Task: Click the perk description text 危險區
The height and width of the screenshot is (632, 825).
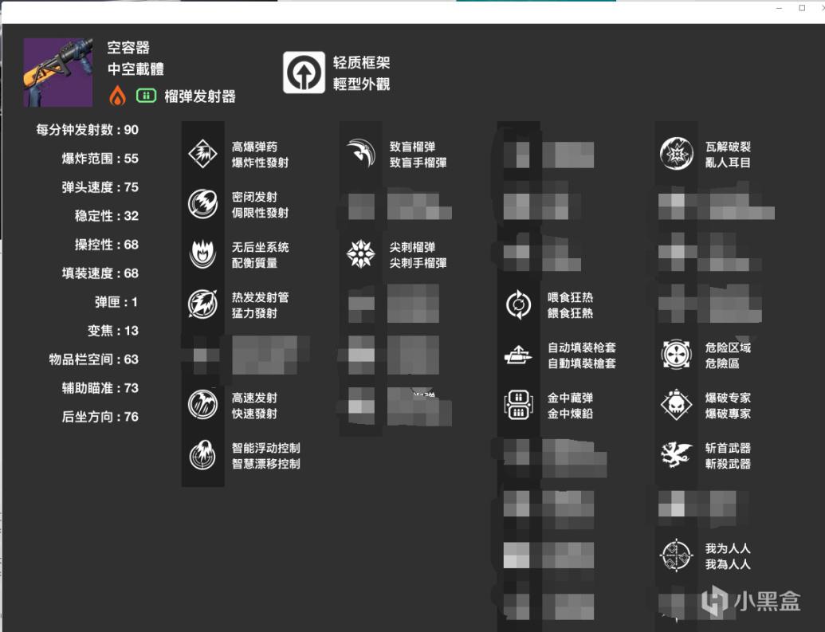Action: 722,363
